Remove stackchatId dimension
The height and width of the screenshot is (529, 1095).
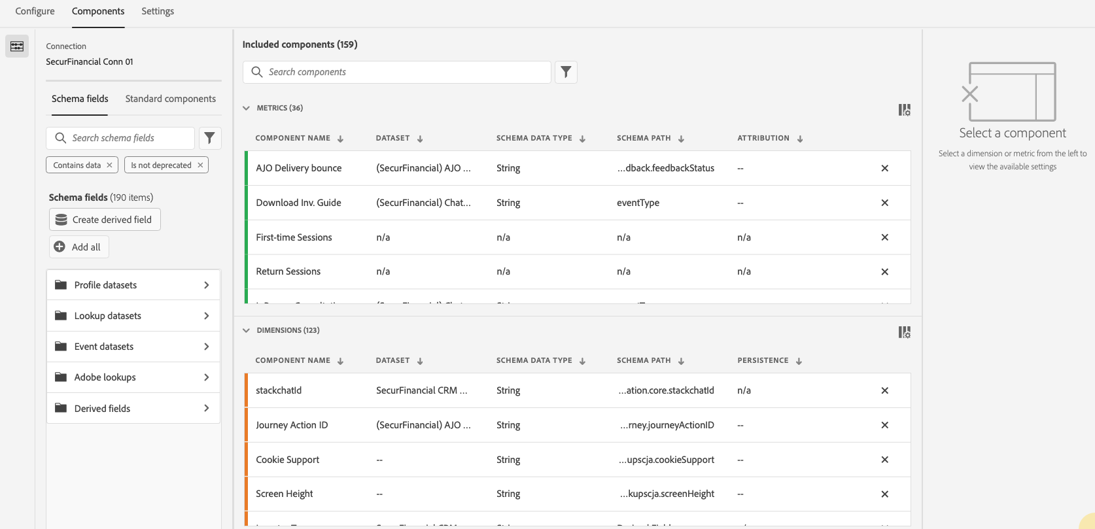[x=884, y=390]
